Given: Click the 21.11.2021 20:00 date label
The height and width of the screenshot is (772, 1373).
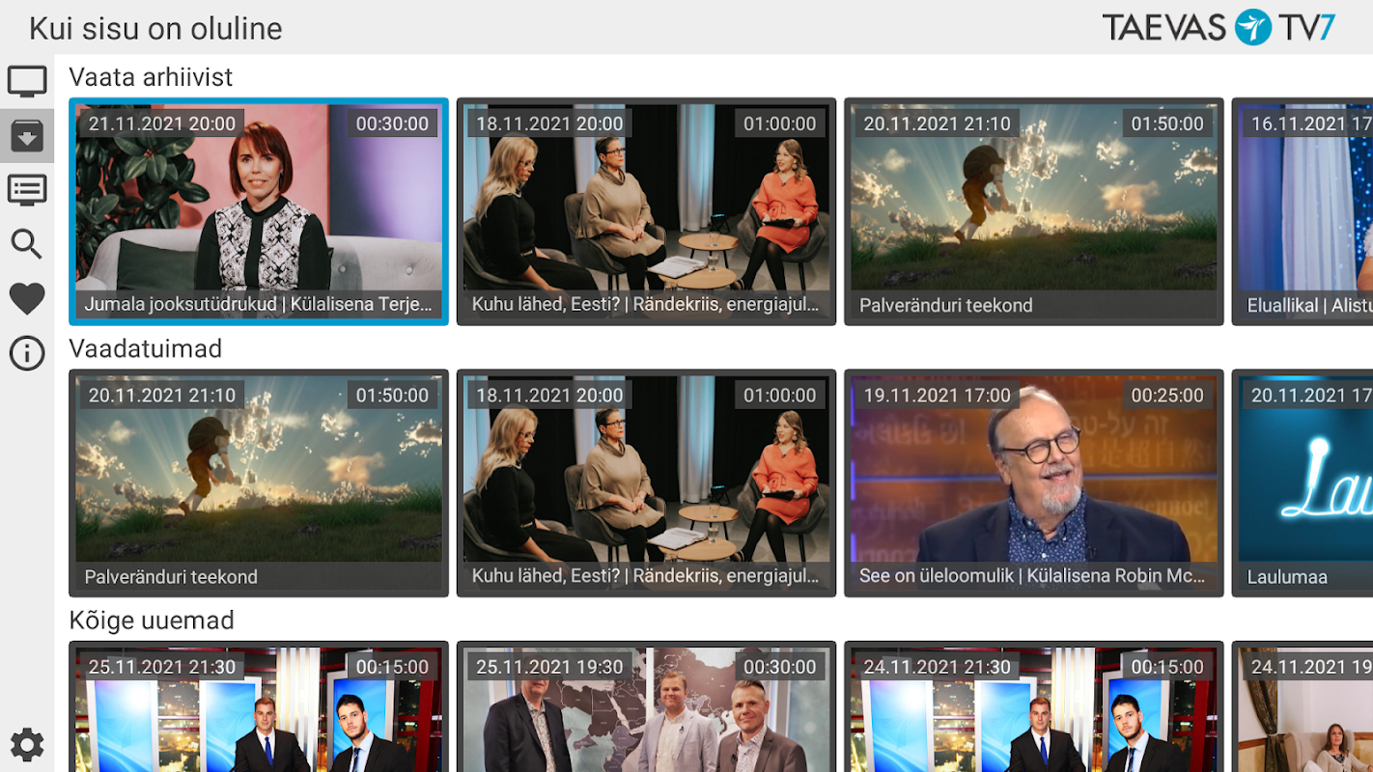Looking at the screenshot, I should pos(162,124).
